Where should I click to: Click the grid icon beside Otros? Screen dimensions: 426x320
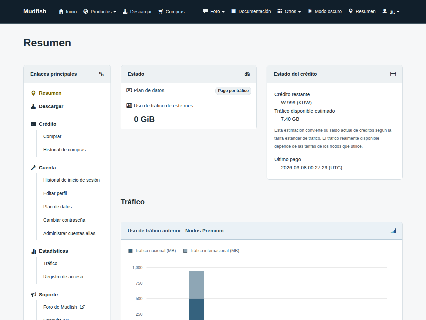pyautogui.click(x=280, y=11)
